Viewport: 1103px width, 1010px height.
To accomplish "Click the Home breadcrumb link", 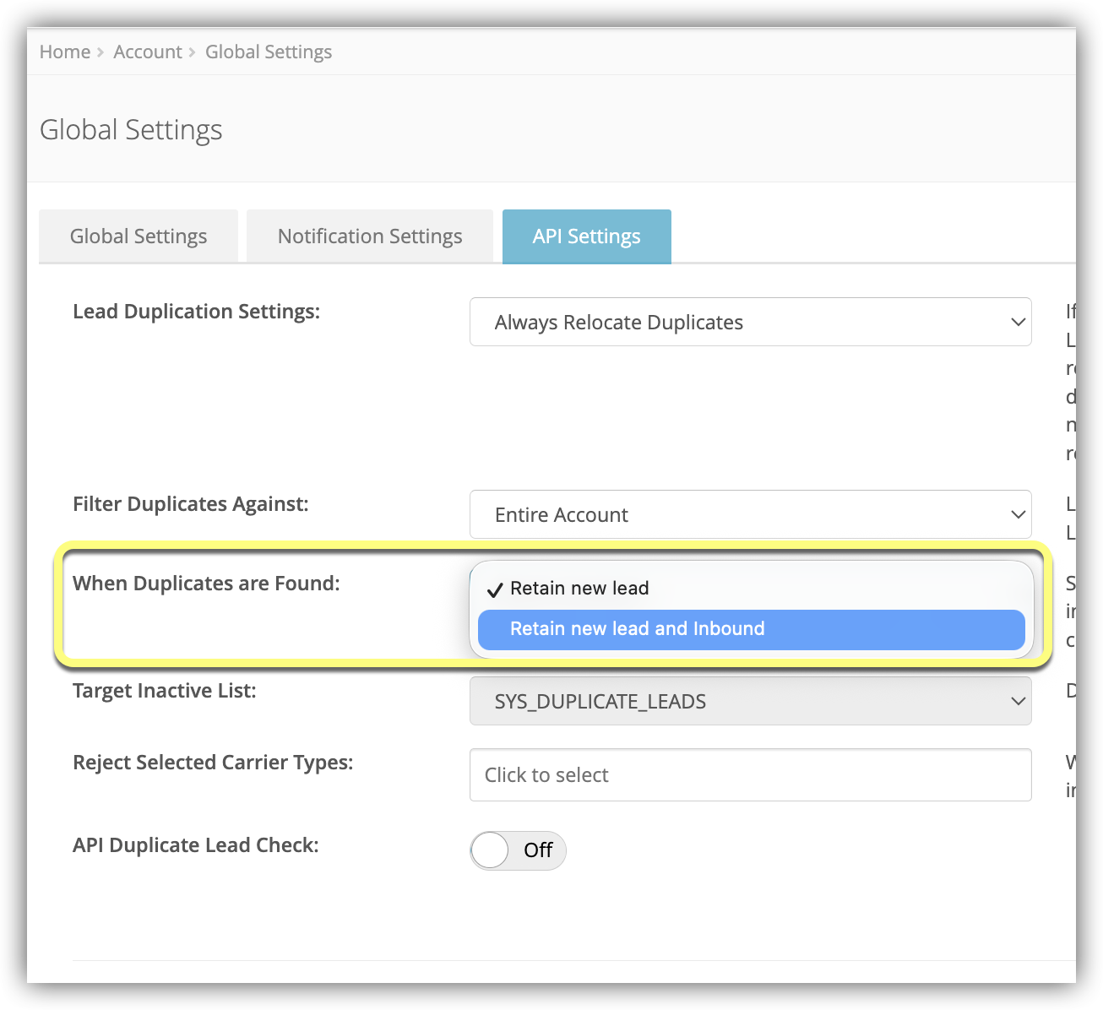I will click(64, 52).
